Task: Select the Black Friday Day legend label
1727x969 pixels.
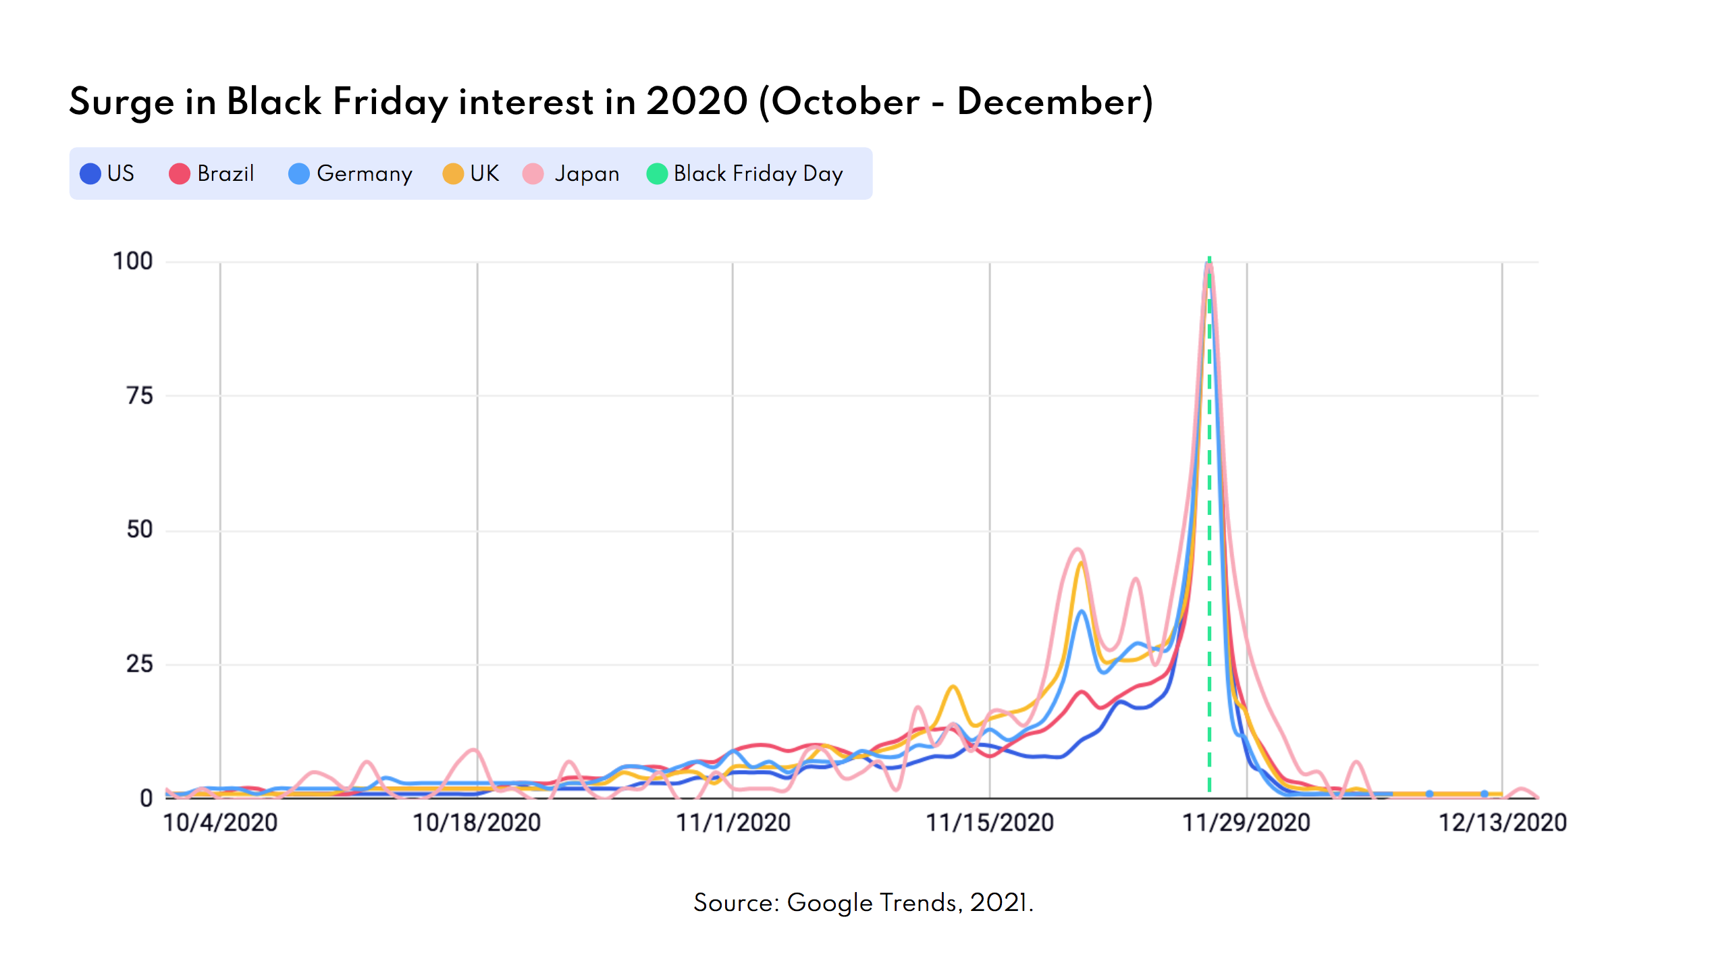Action: click(x=758, y=174)
